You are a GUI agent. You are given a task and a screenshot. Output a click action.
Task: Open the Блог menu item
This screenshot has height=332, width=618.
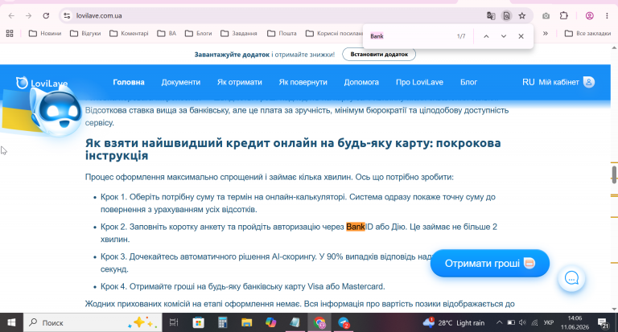tap(468, 82)
